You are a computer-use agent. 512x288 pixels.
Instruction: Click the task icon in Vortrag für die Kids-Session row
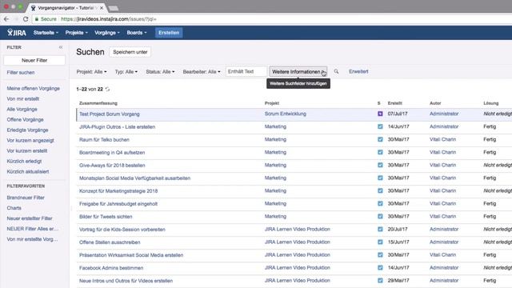pos(380,230)
